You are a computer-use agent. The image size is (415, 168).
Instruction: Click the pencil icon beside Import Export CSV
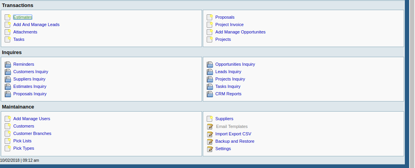(x=209, y=134)
